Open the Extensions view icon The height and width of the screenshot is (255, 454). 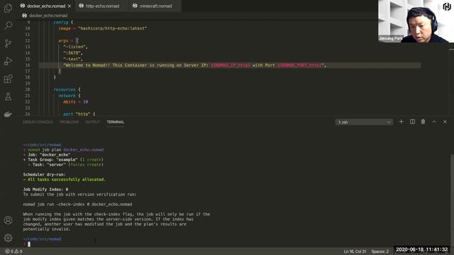click(8, 79)
